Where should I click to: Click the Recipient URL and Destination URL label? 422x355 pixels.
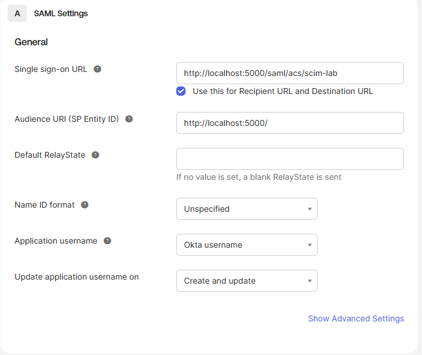point(283,91)
